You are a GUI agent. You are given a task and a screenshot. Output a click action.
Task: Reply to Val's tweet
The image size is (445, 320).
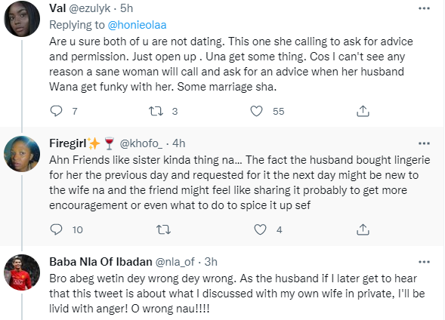(x=56, y=111)
